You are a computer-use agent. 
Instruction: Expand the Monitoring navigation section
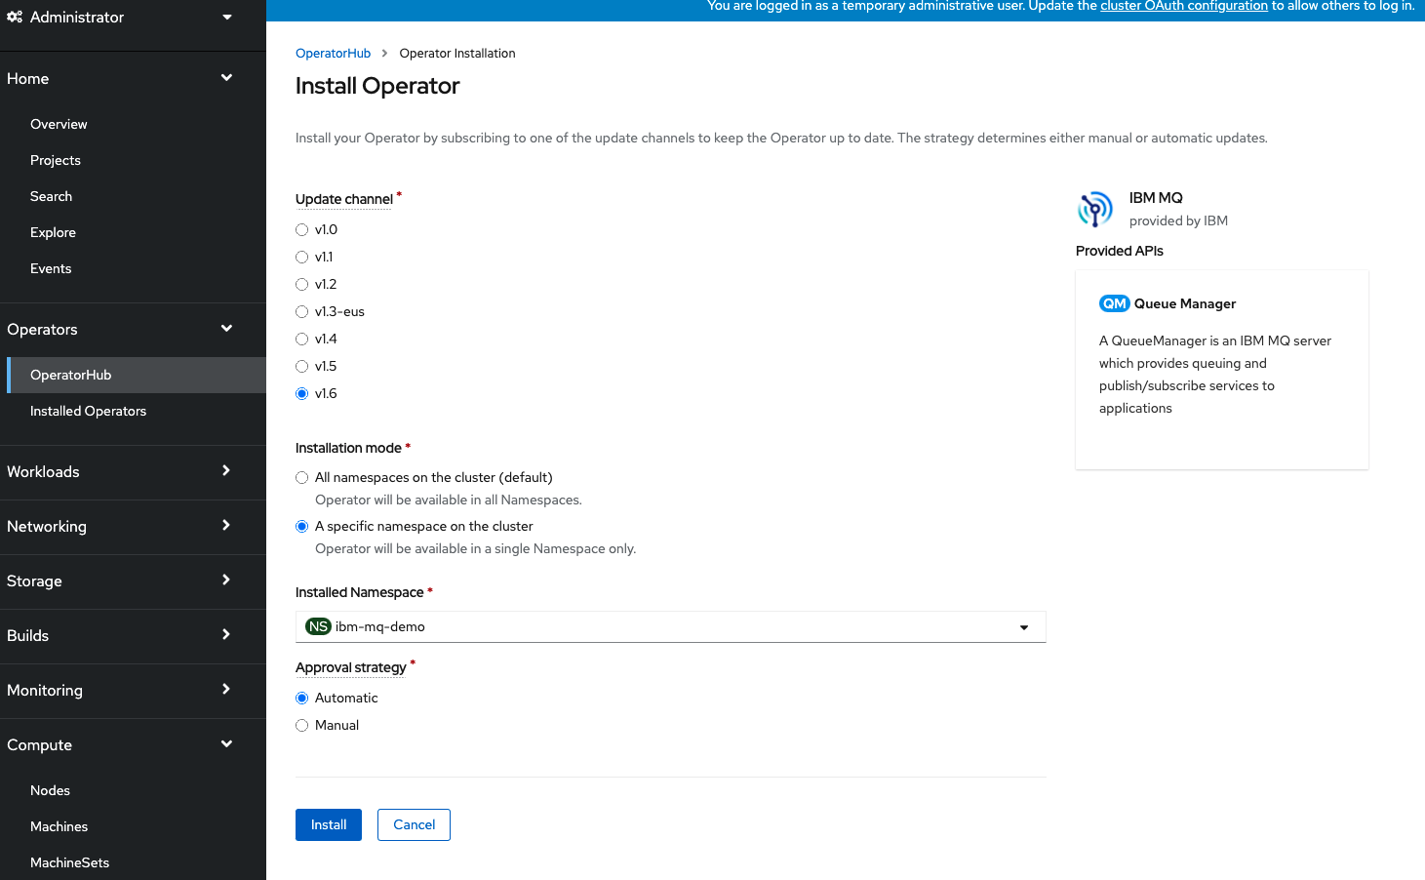click(133, 691)
